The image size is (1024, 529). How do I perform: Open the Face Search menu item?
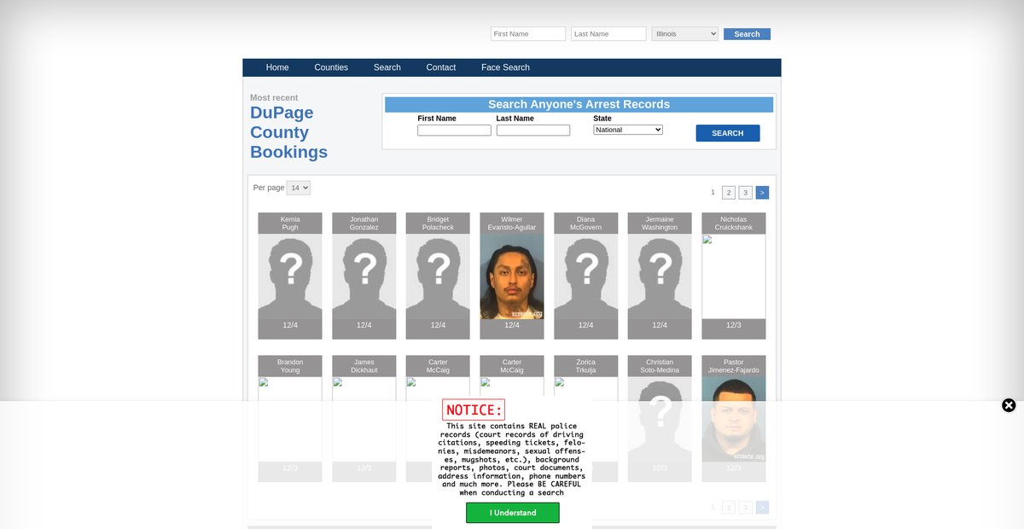pos(505,67)
